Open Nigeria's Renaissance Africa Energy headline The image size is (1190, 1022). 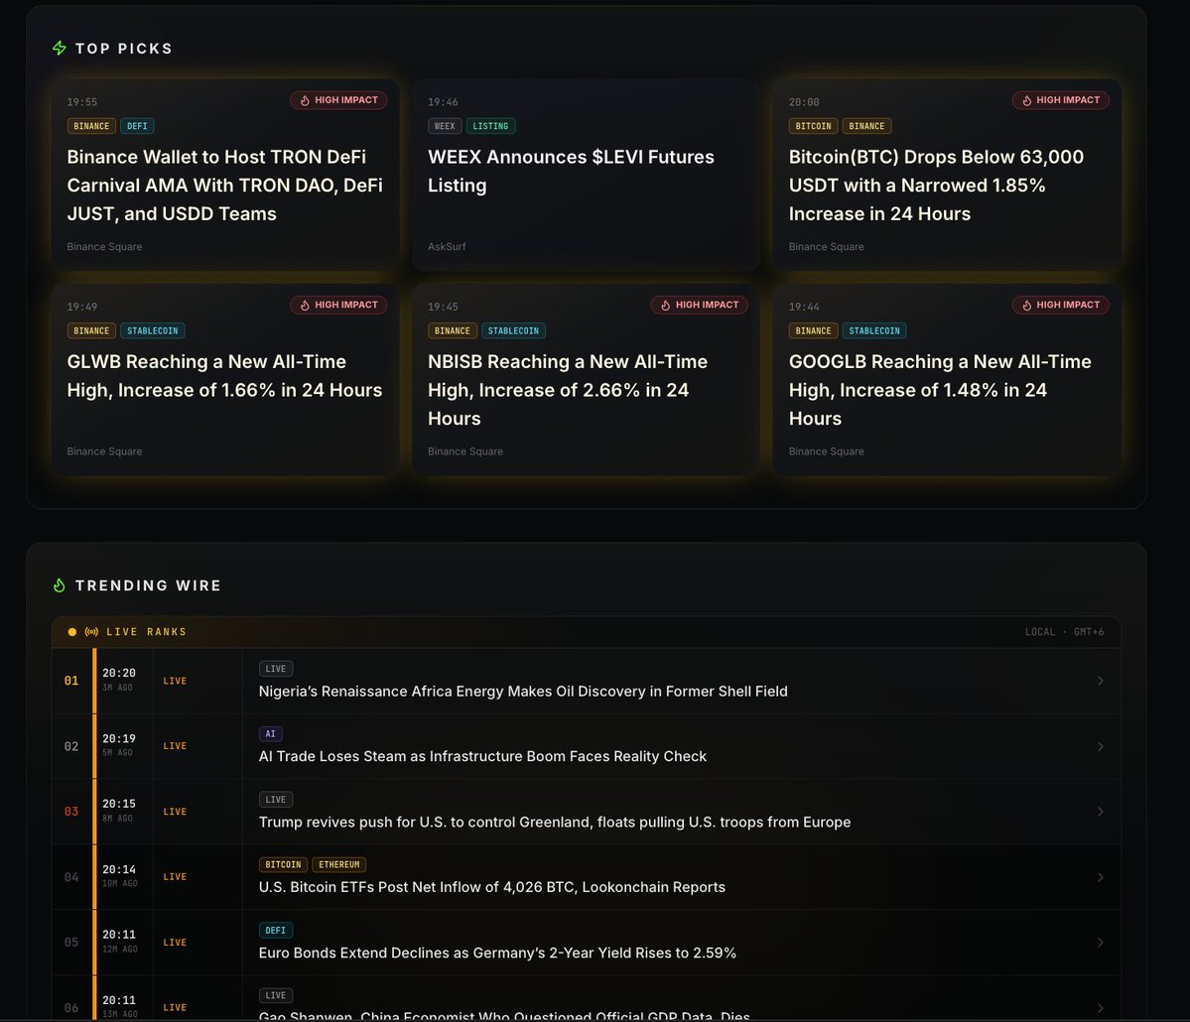pos(523,692)
